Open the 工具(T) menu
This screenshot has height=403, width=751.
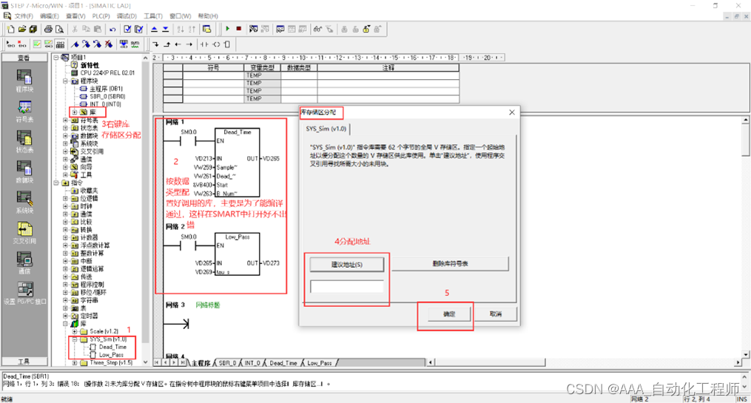pos(153,16)
